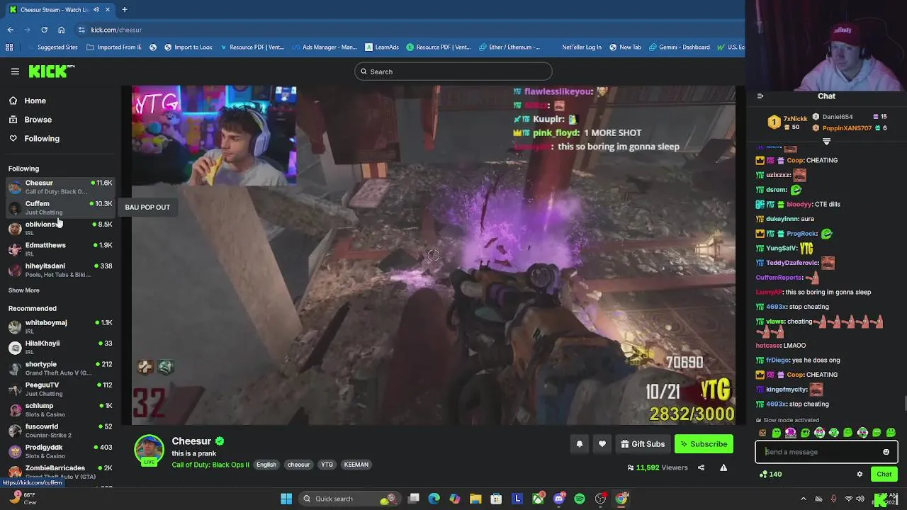Open whiteboymaj recommended channel

pyautogui.click(x=60, y=327)
